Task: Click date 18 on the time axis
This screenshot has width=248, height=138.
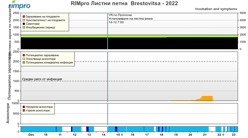Action: coord(161,135)
